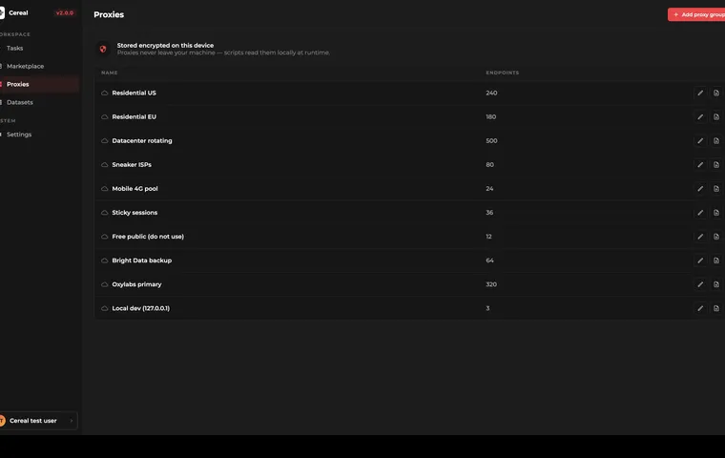The image size is (725, 458).
Task: Click the file icon for Bright Data backup
Action: tap(716, 260)
